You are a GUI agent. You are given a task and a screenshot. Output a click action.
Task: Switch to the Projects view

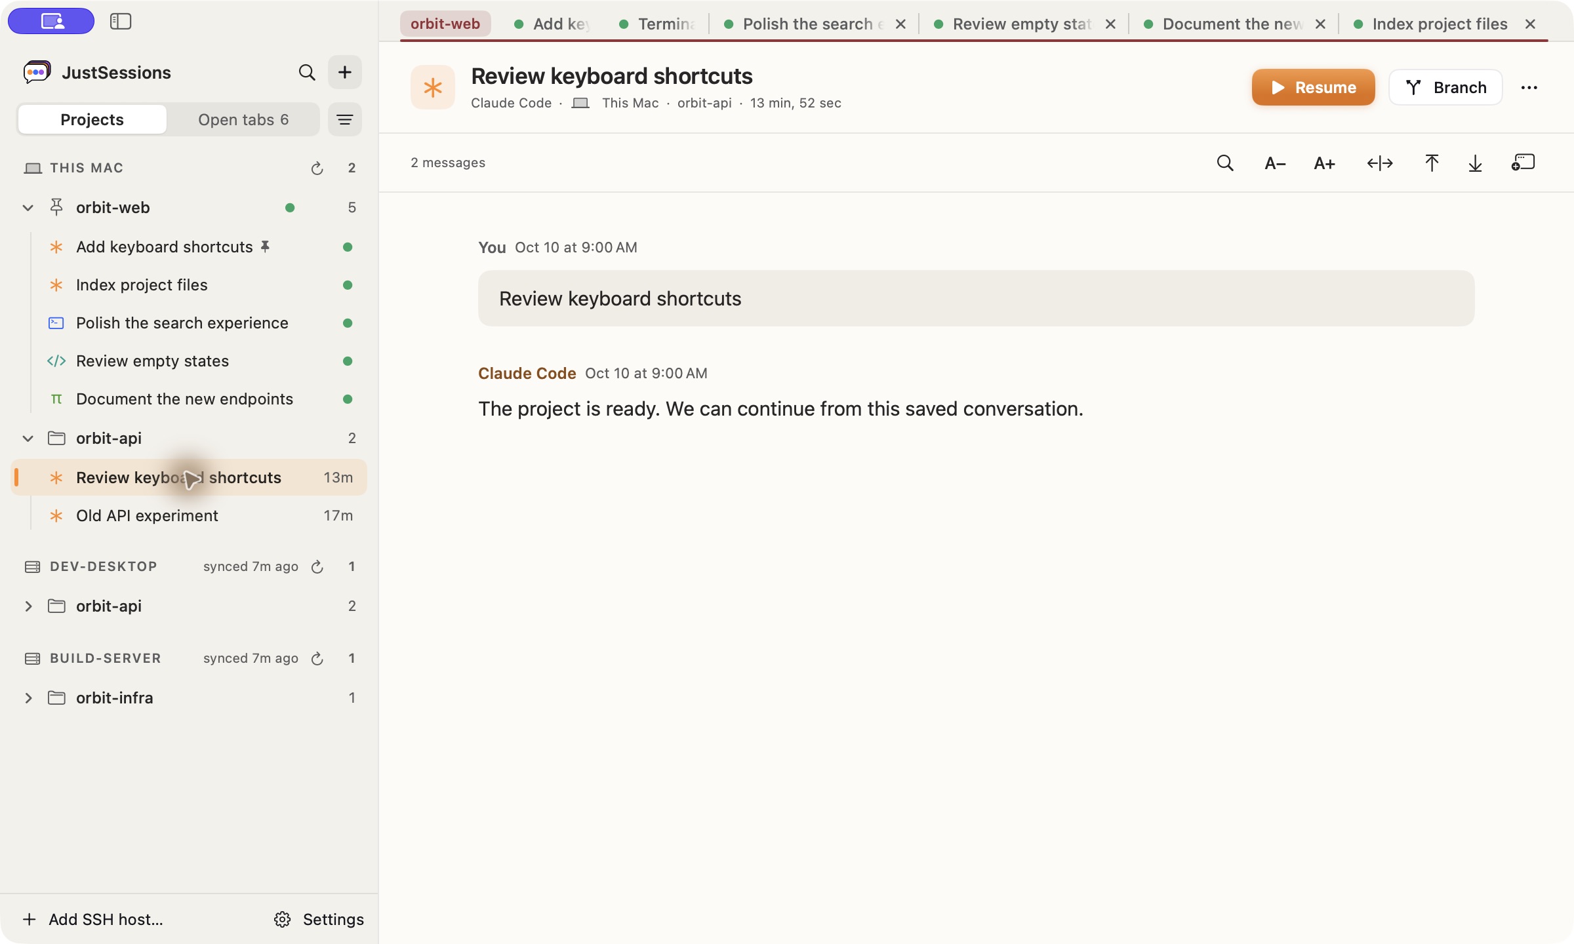click(92, 119)
